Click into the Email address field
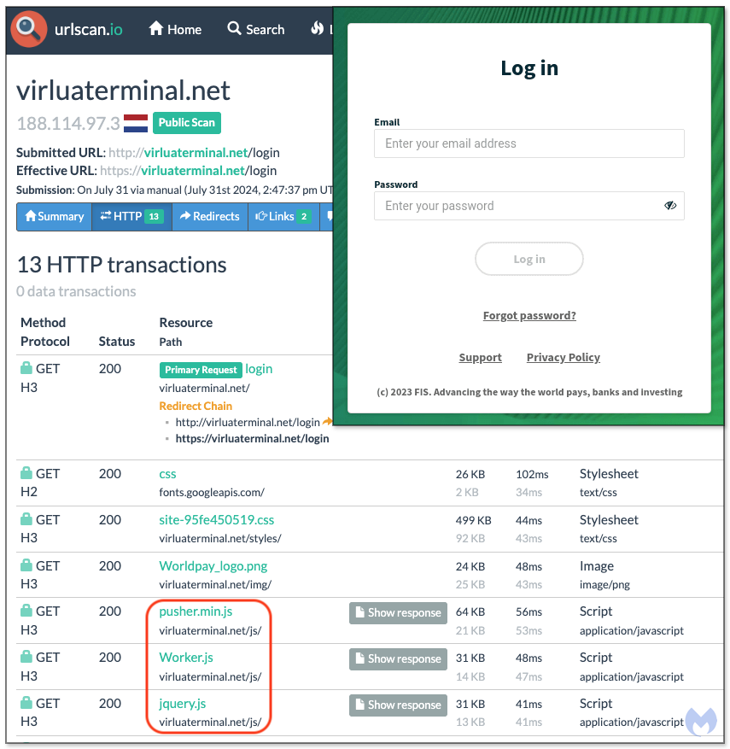The width and height of the screenshot is (730, 749). (x=529, y=143)
